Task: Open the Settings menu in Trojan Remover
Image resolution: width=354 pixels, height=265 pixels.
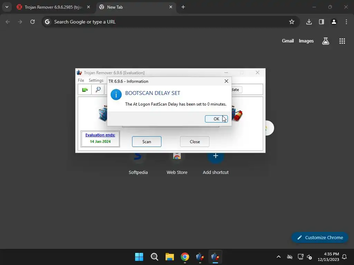Action: pyautogui.click(x=96, y=80)
